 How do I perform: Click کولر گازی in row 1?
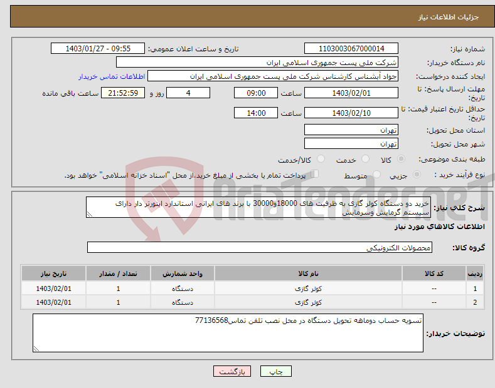click(x=308, y=288)
